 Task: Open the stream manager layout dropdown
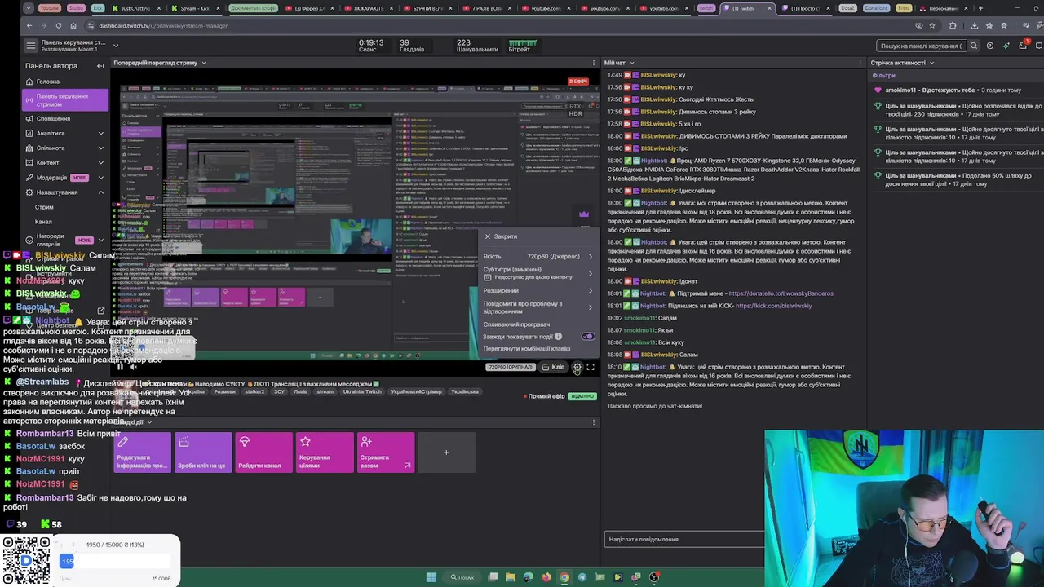click(x=116, y=46)
